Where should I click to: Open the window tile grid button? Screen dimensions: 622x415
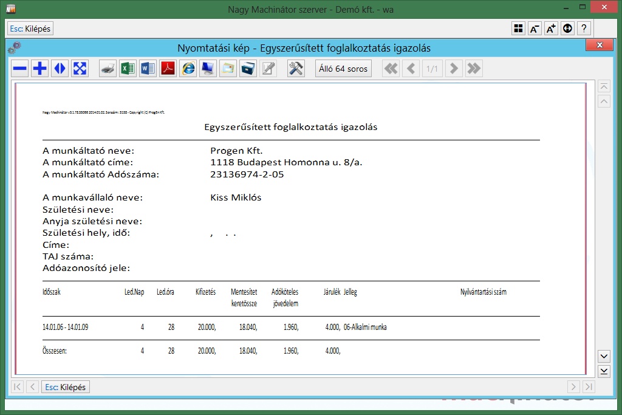(518, 29)
